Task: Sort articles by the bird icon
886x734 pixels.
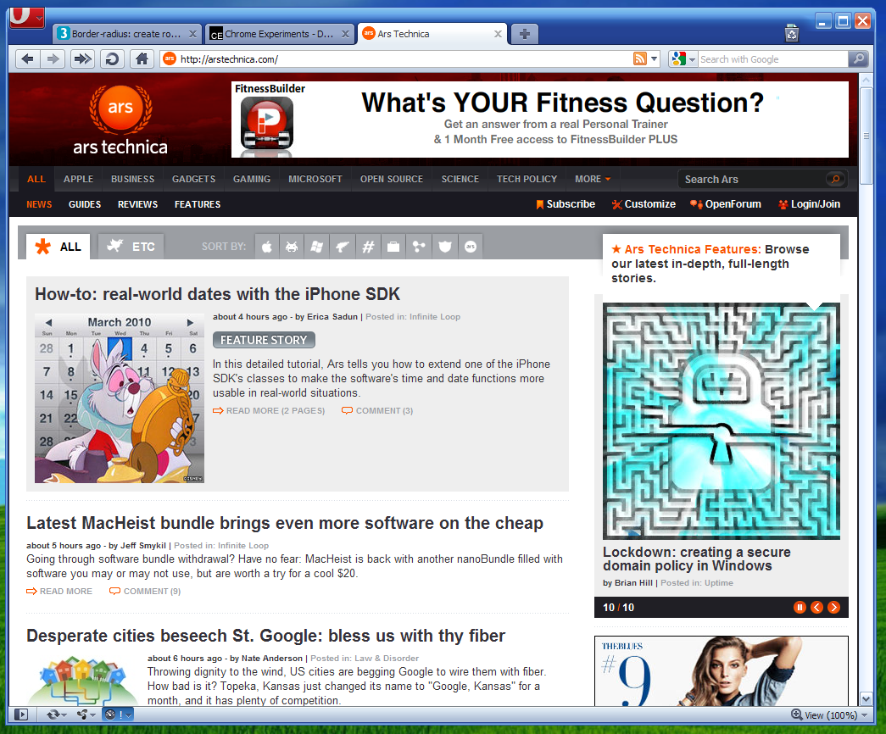Action: [343, 247]
